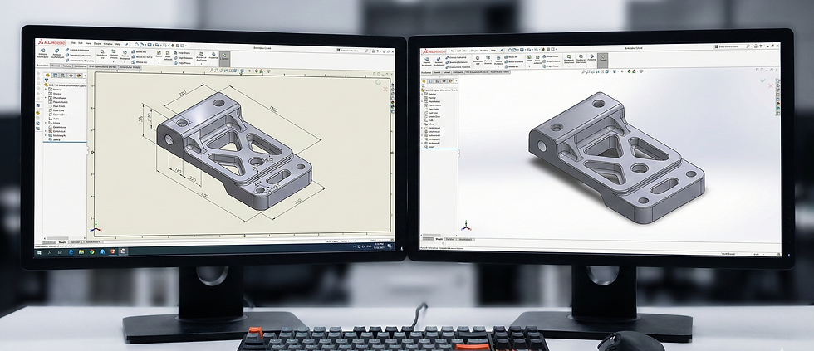
Task: Open File menu on left monitor
Action: click(x=73, y=43)
